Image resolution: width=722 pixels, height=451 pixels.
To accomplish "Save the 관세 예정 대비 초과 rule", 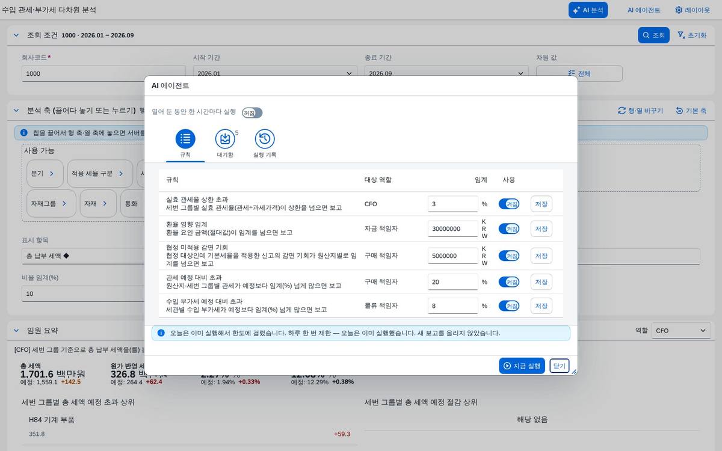I will (541, 281).
